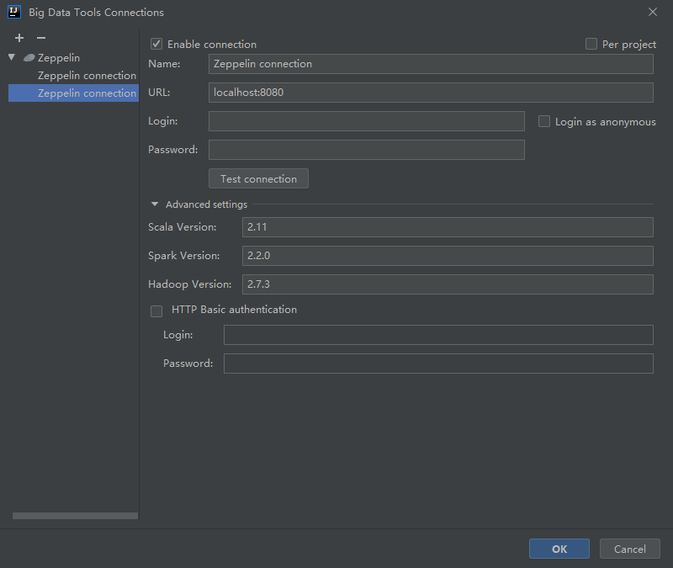The width and height of the screenshot is (673, 568).
Task: Click the Cancel button
Action: [x=629, y=549]
